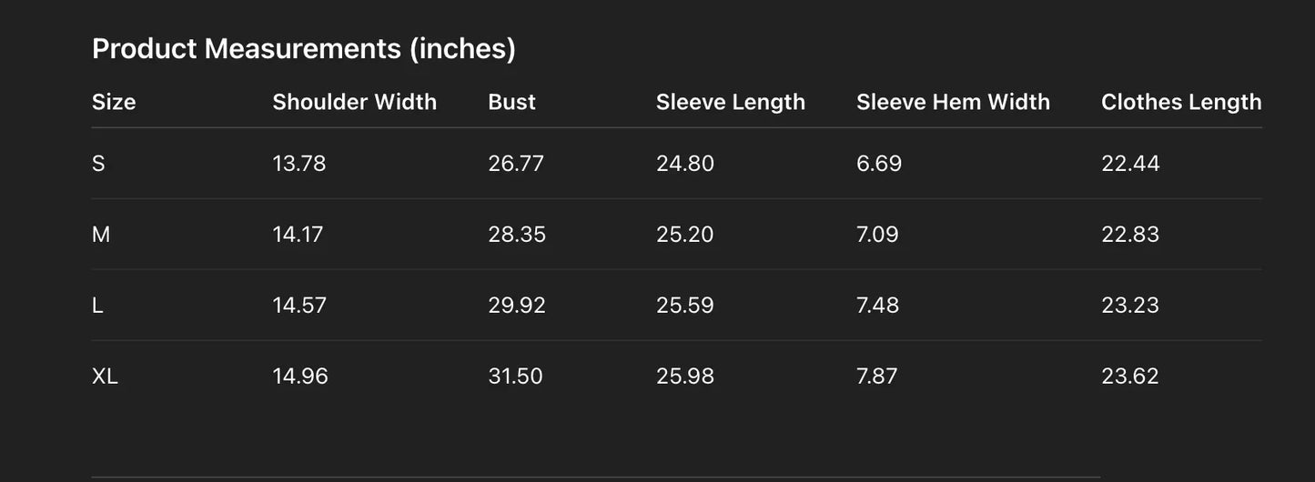Click clothes length value 22.44
The width and height of the screenshot is (1315, 482).
coord(1130,164)
